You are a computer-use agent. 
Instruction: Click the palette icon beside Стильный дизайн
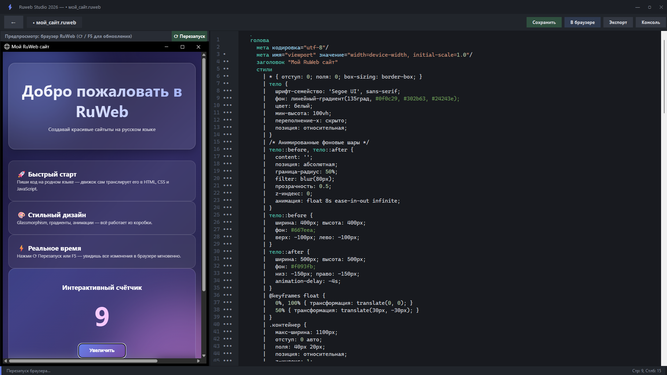(22, 215)
